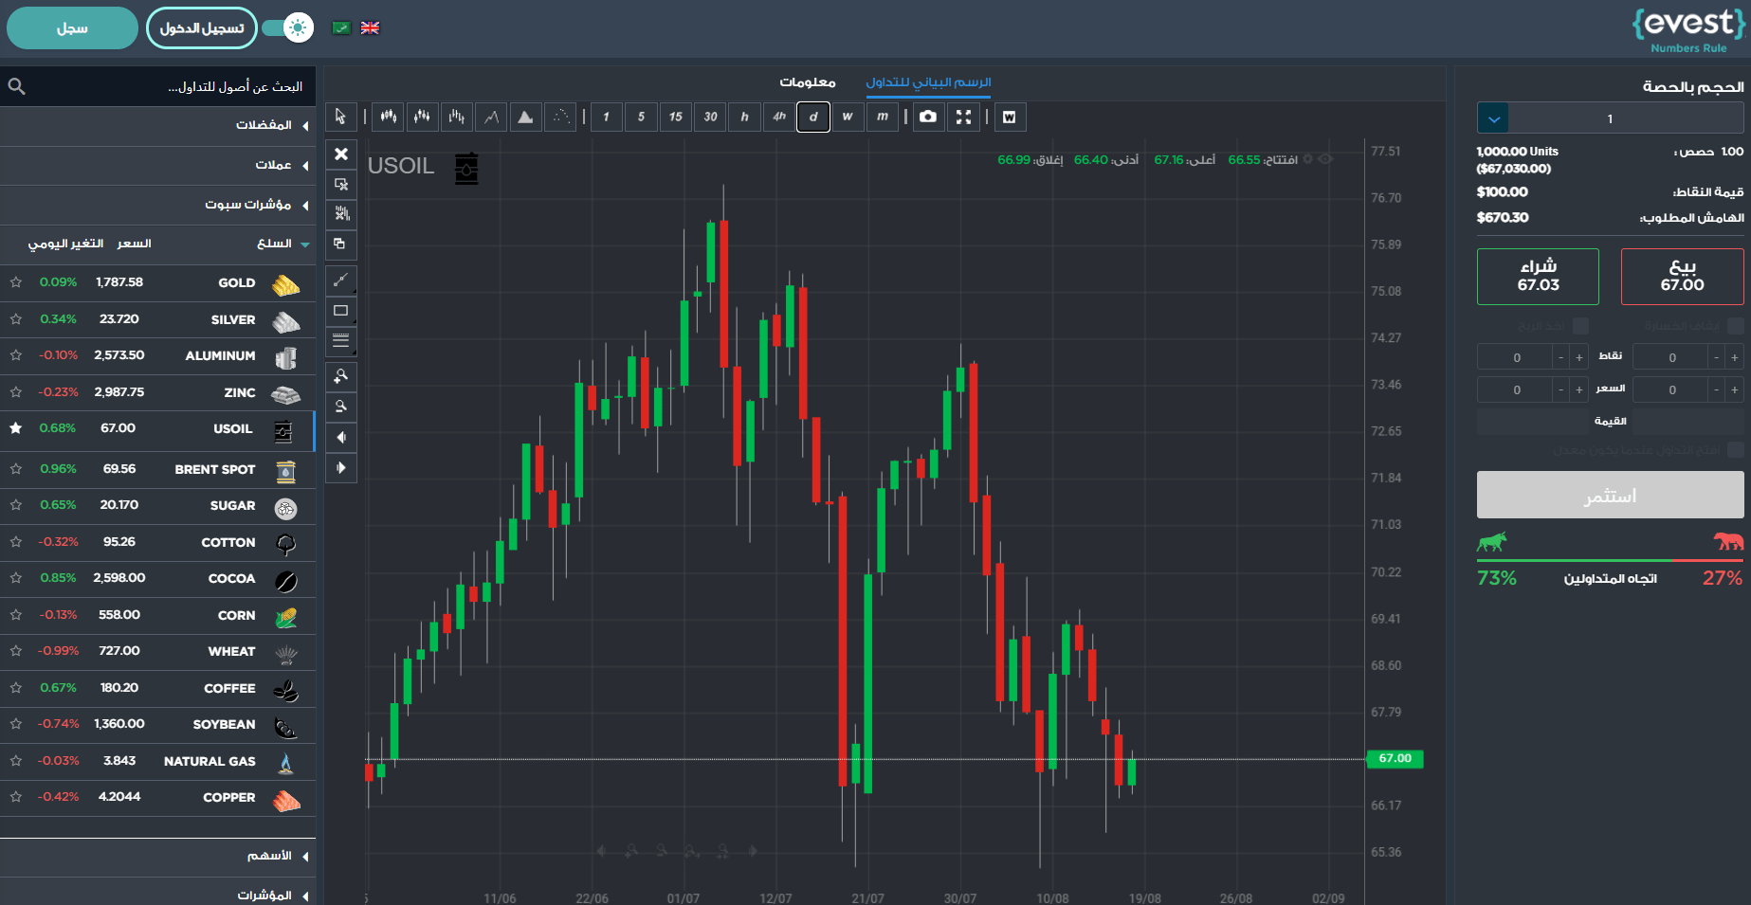Screen dimensions: 1751x905
Task: Expand the مؤشرات سبوت spot indices section
Action: [157, 205]
